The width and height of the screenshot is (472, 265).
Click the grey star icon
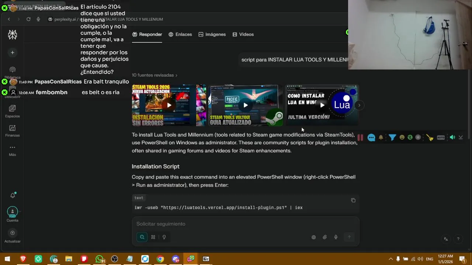coord(418,137)
